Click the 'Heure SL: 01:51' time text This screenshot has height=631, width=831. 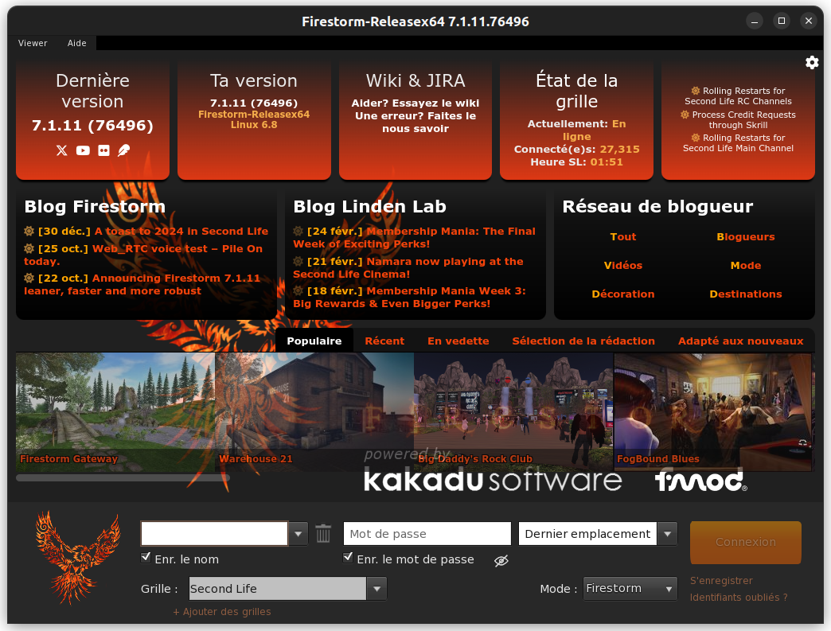click(x=576, y=162)
